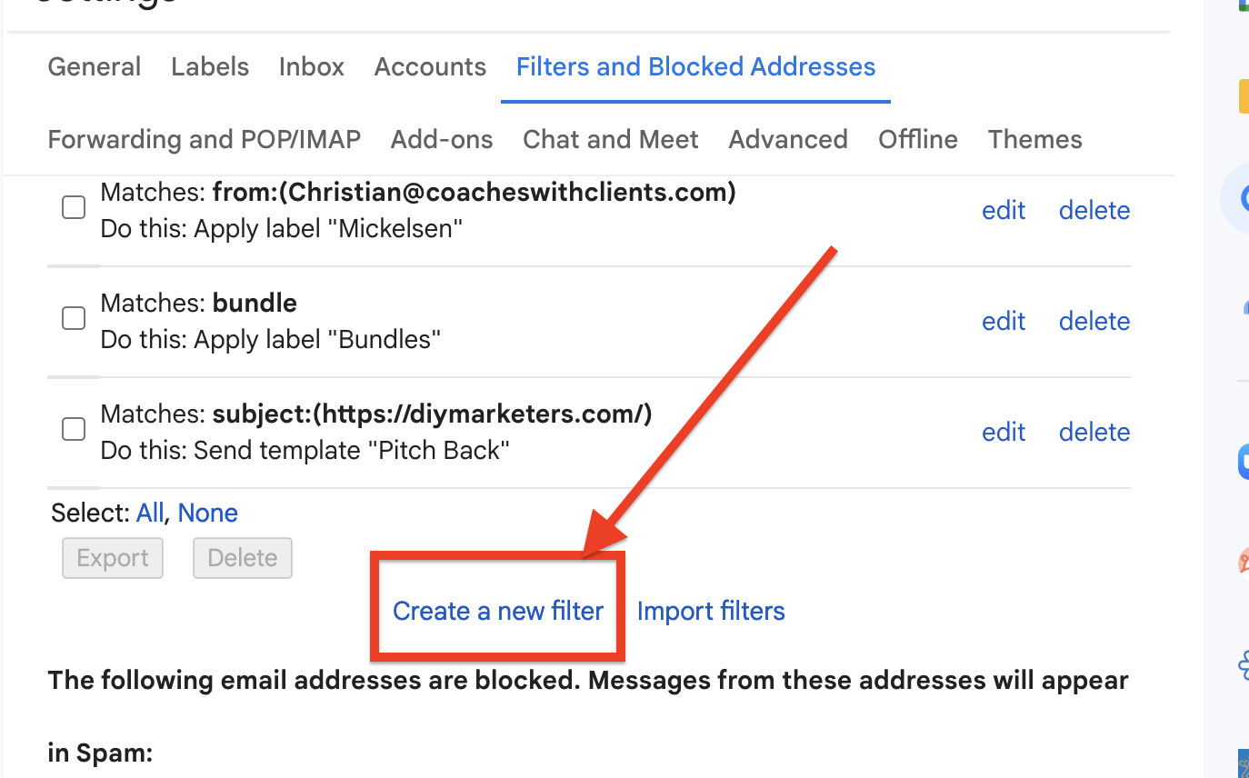Open the Labels settings tab
This screenshot has height=778, width=1249.
click(x=210, y=67)
